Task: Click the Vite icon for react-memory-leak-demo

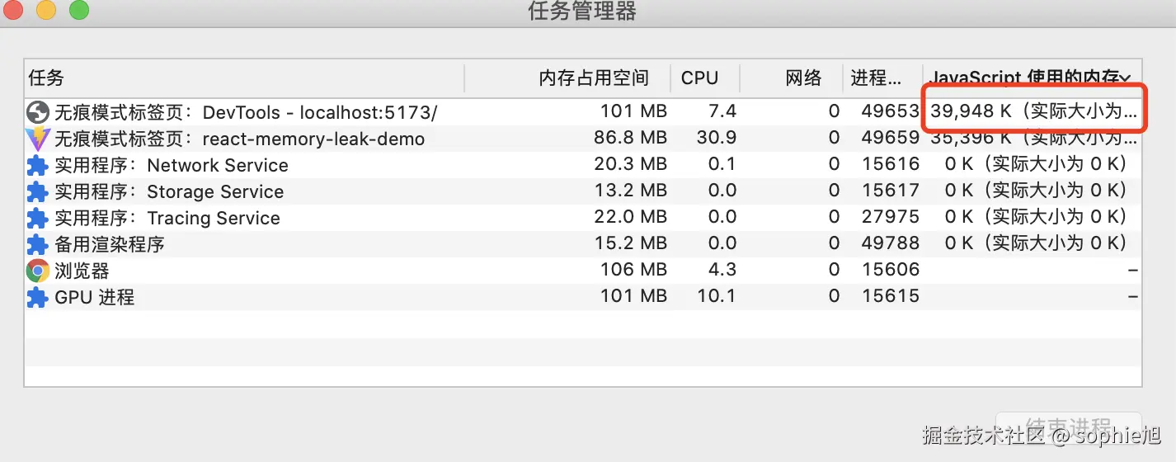Action: click(38, 139)
